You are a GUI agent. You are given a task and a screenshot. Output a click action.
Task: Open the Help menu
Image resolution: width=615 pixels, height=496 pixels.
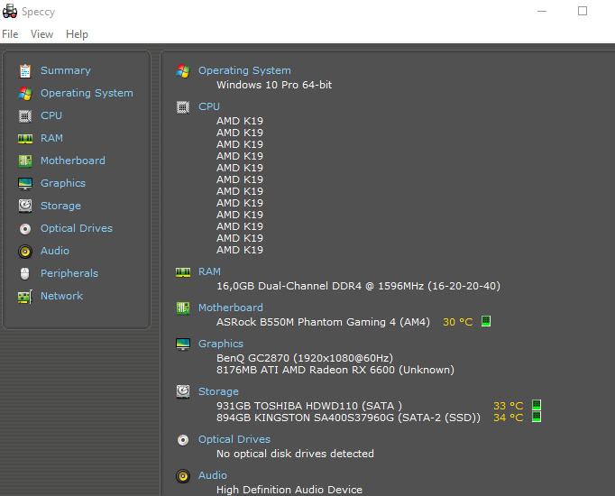[x=77, y=34]
